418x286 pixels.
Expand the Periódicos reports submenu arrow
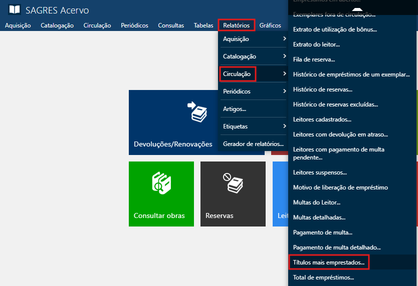coord(284,91)
